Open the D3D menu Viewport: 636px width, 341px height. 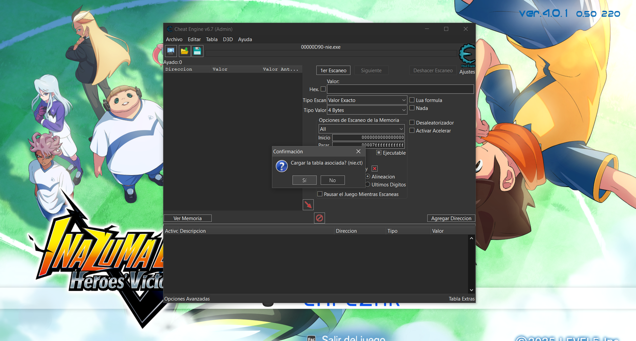pyautogui.click(x=228, y=39)
